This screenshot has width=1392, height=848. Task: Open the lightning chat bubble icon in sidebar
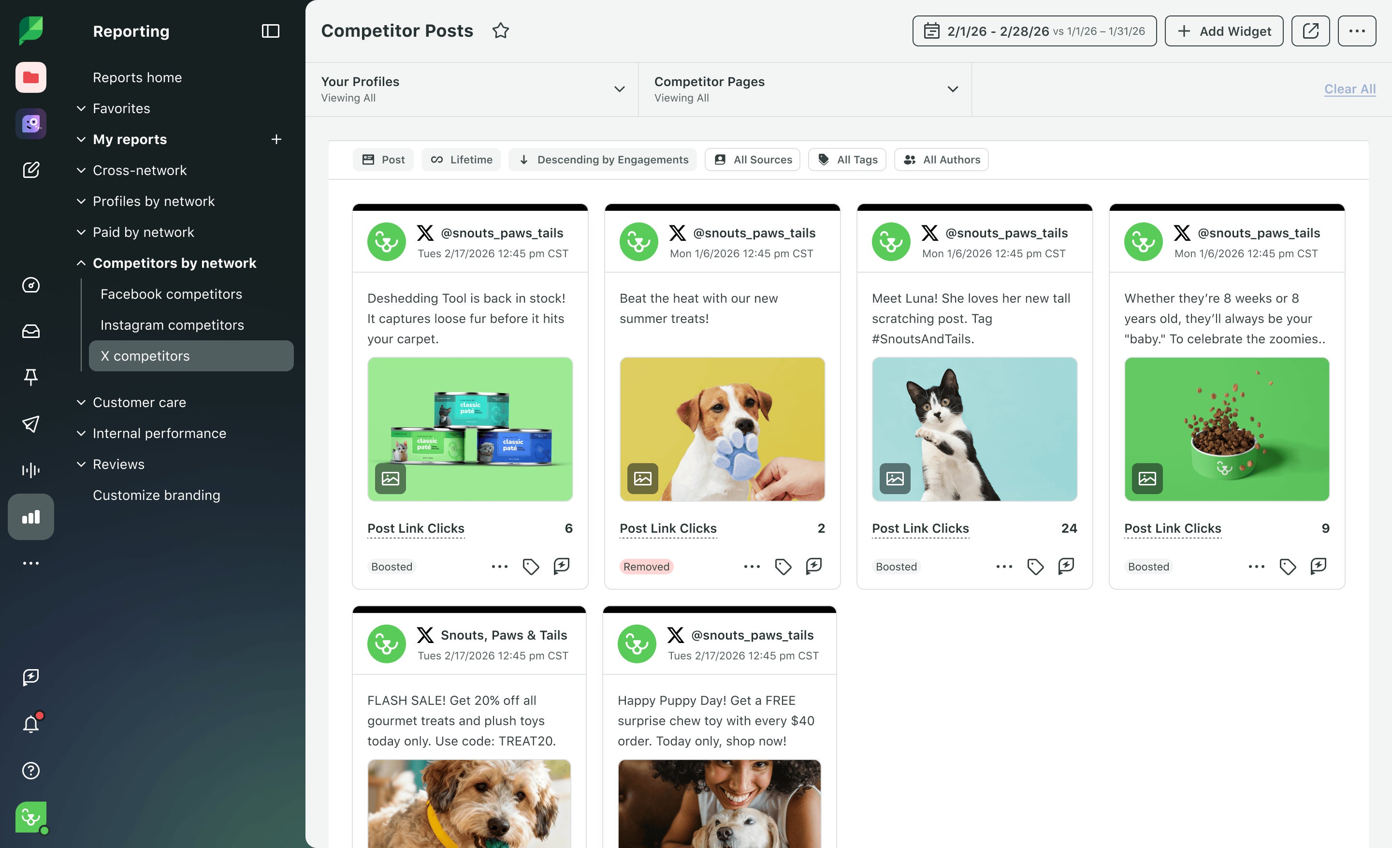point(30,677)
